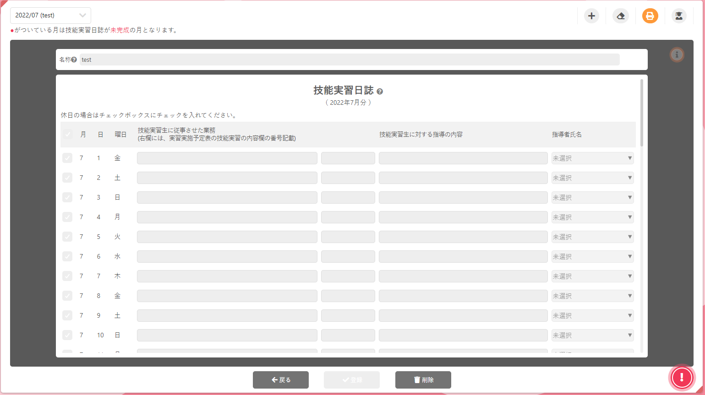Click the eraser clear icon
Image resolution: width=705 pixels, height=395 pixels.
[621, 16]
